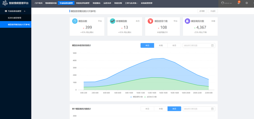Open the settings gear icon
This screenshot has width=254, height=119.
247,3
